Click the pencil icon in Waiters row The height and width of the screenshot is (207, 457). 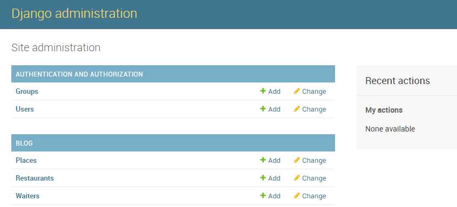pos(297,196)
